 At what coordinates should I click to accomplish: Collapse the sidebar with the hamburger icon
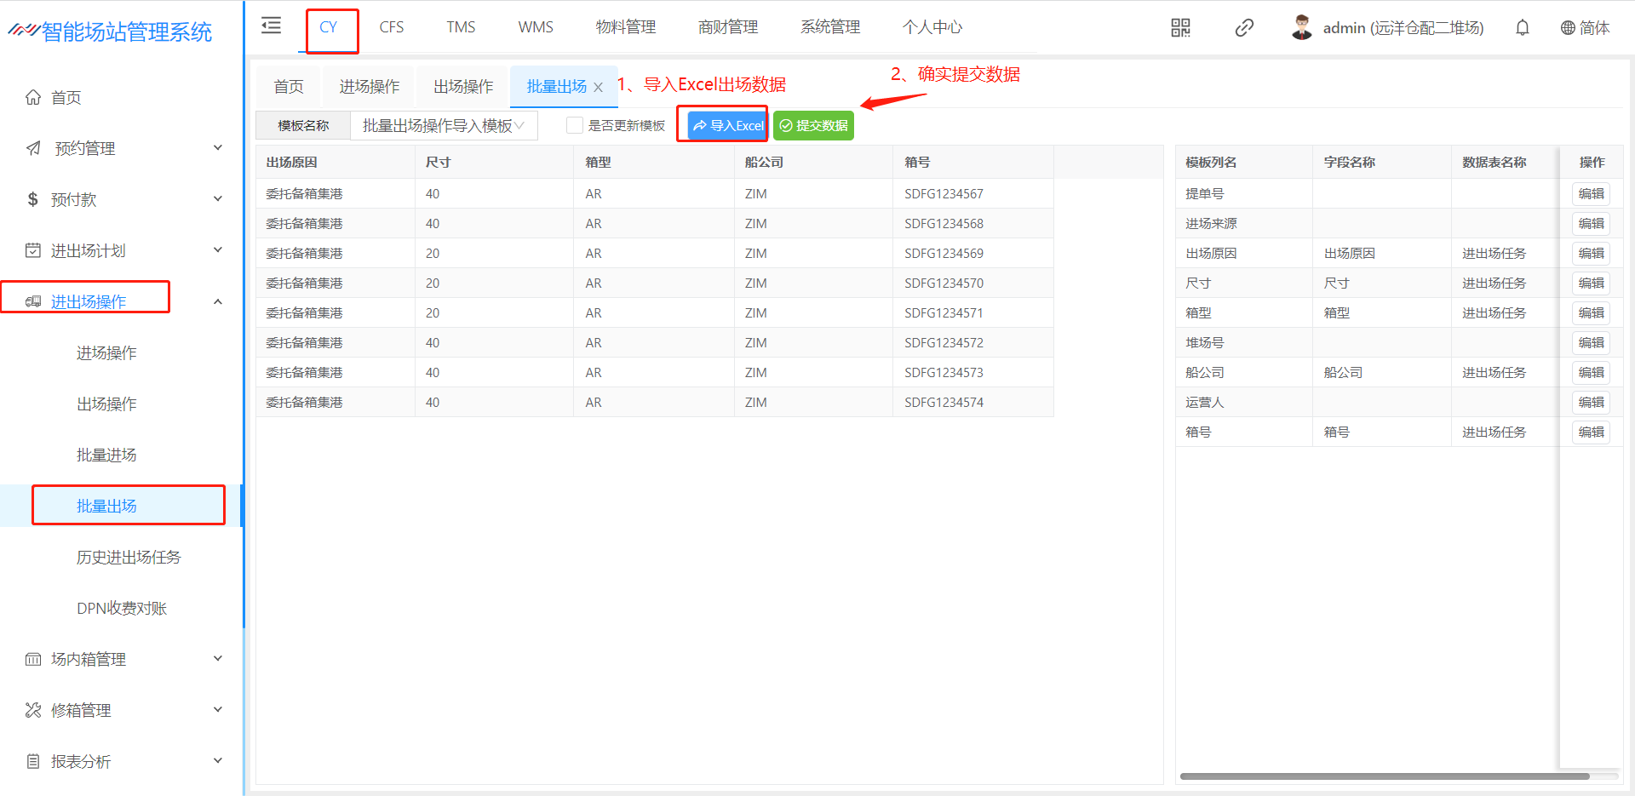[x=271, y=26]
